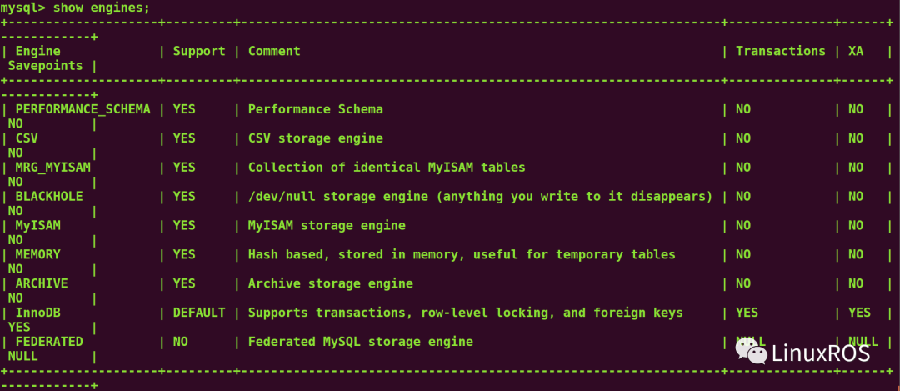Image resolution: width=900 pixels, height=391 pixels.
Task: Select the FEDERATED engine name
Action: click(x=49, y=342)
